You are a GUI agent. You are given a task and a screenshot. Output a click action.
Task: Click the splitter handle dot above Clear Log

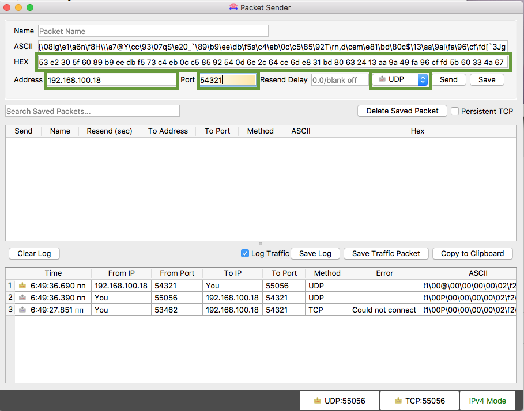click(261, 243)
